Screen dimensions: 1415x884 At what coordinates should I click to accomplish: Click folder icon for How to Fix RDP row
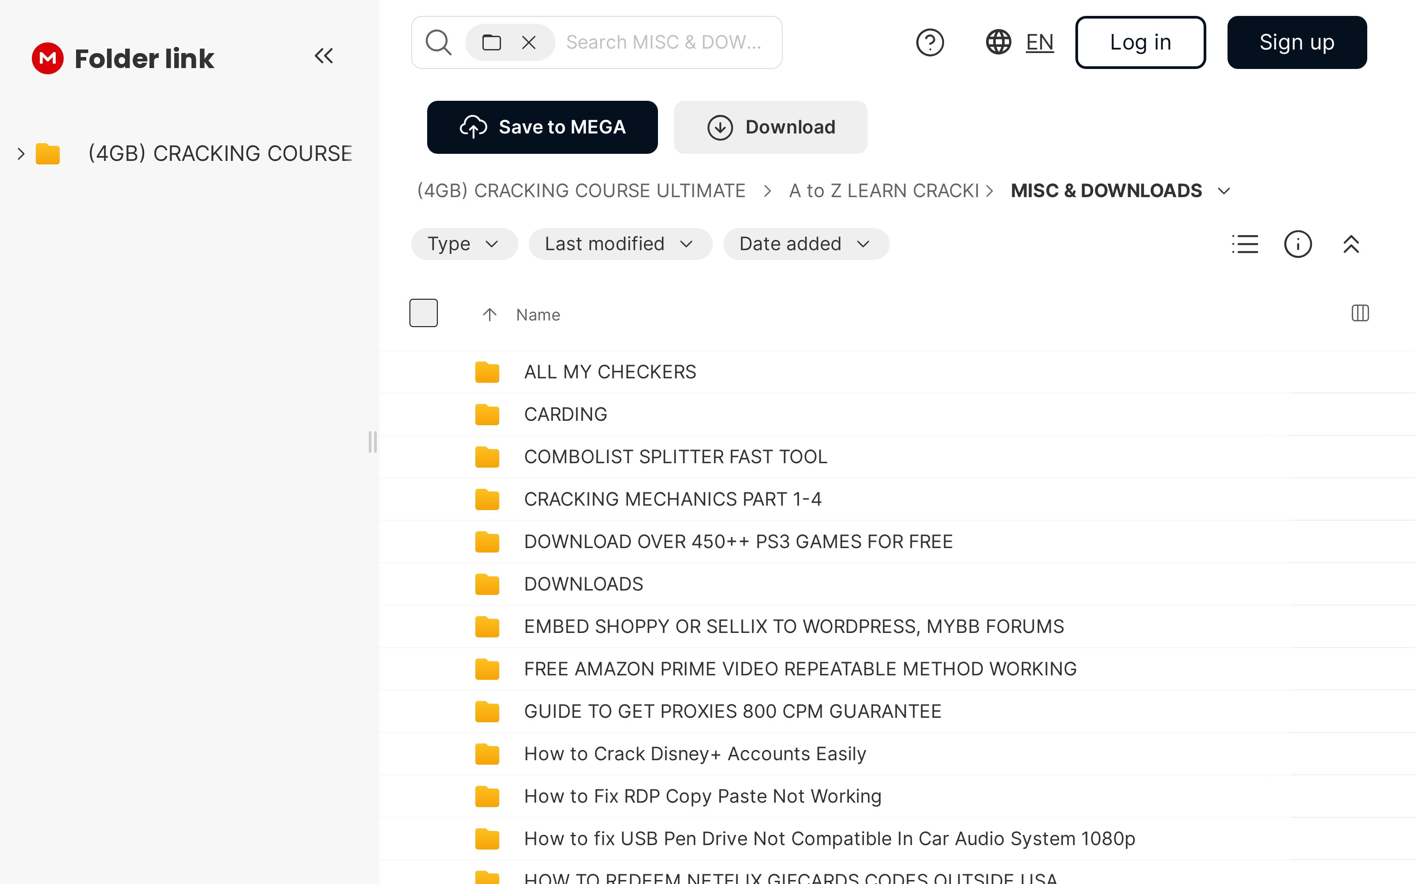click(x=487, y=796)
